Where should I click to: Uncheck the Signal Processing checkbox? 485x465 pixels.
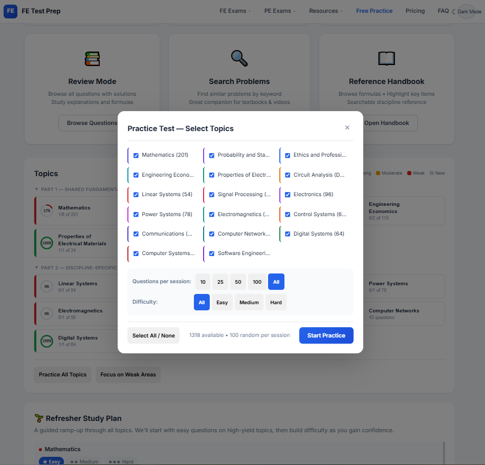point(212,195)
